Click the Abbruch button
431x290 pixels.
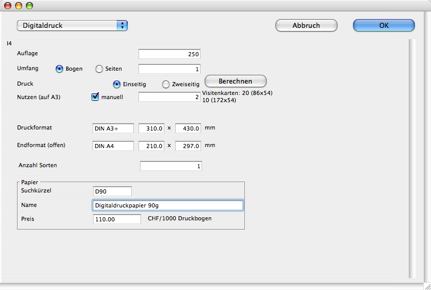coord(306,25)
